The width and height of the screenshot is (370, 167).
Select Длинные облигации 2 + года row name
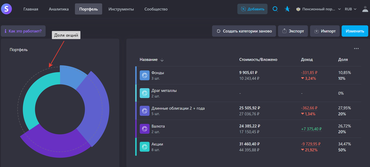click(x=178, y=108)
